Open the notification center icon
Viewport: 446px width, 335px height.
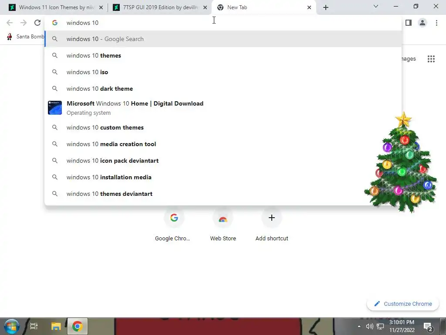click(x=429, y=327)
